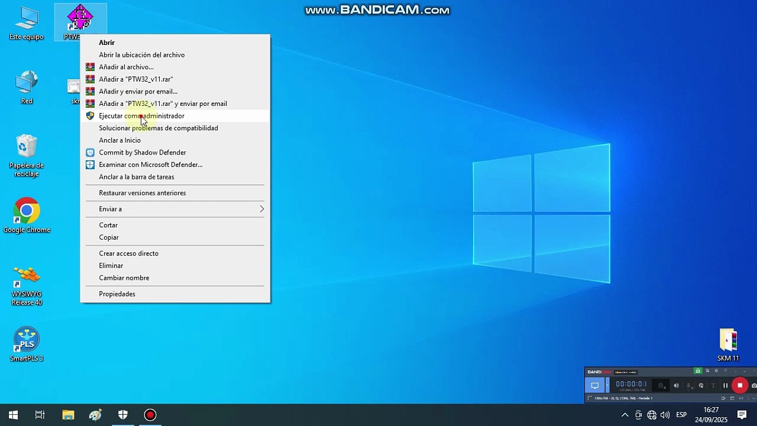Open File Explorer from the taskbar
The height and width of the screenshot is (426, 757).
pos(68,415)
